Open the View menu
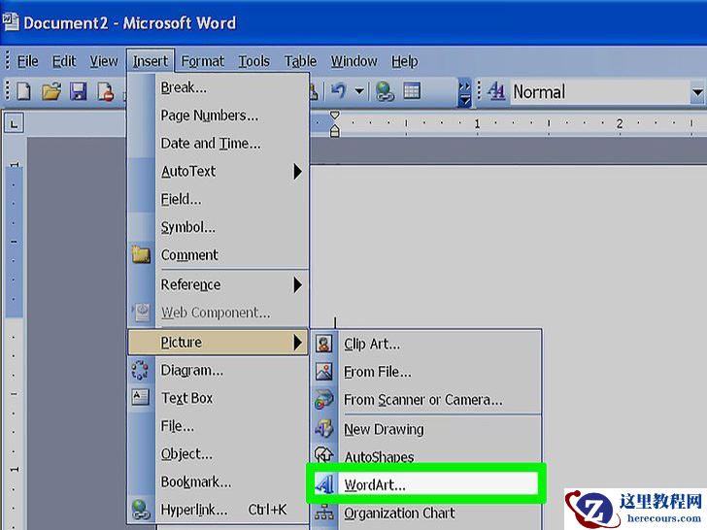Image resolution: width=707 pixels, height=530 pixels. point(104,61)
